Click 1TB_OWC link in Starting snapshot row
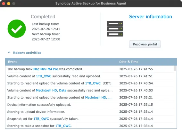The image size is (182, 130). (x=63, y=126)
